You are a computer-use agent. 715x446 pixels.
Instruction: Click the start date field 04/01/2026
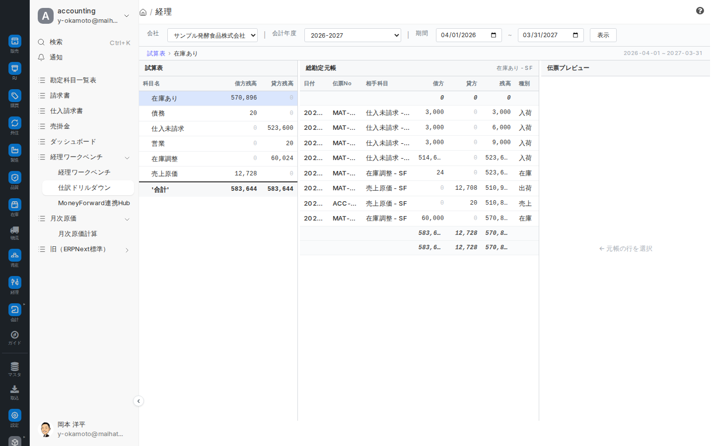469,35
